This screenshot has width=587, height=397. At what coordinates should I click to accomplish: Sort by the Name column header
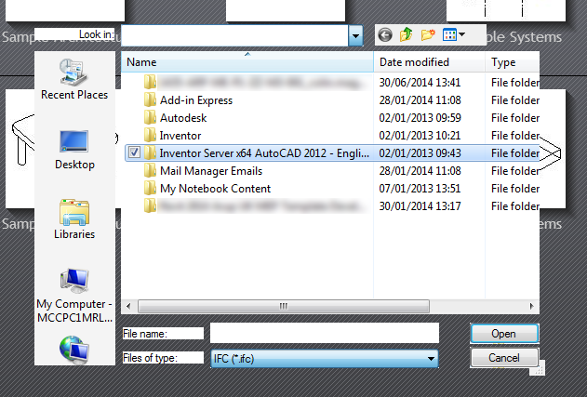[x=247, y=62]
